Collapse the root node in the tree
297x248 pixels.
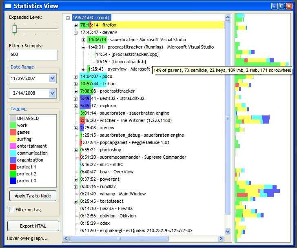click(x=68, y=18)
